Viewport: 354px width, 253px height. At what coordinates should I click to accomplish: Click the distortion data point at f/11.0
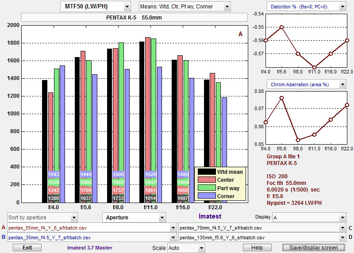tap(314, 67)
